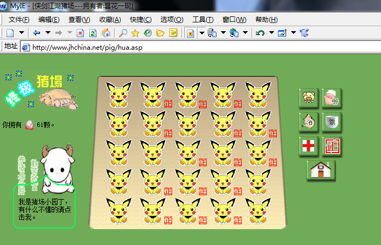
Task: Click the pink egg icon beside 61颗
Action: pyautogui.click(x=30, y=125)
